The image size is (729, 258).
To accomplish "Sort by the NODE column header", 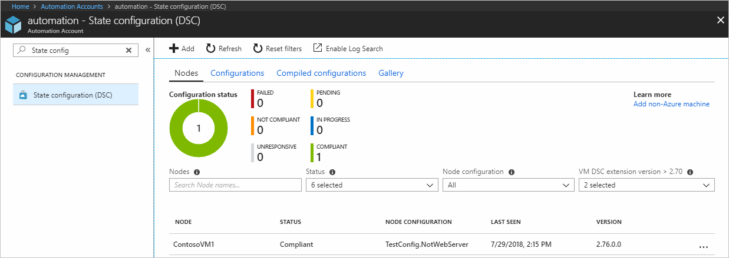I will pos(183,222).
